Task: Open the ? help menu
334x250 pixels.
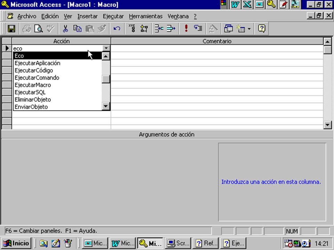Action: pos(195,16)
